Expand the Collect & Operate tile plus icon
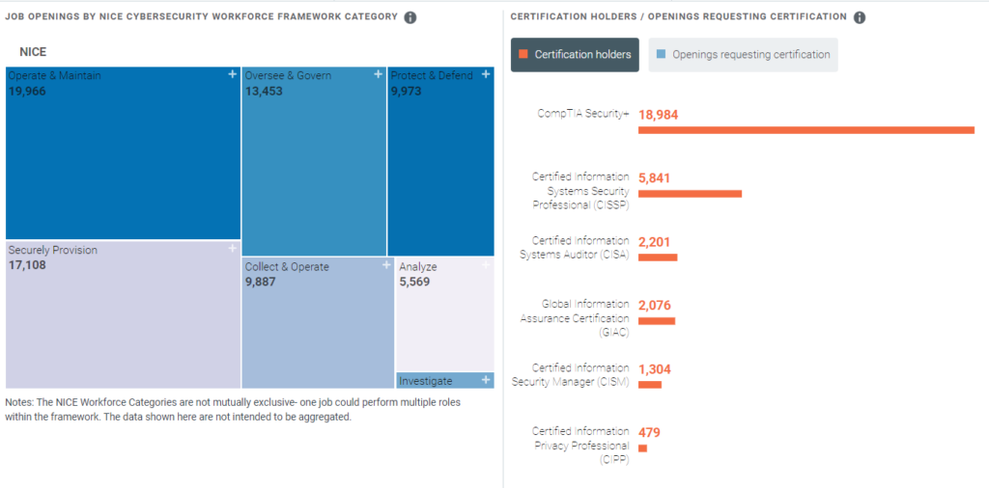 (385, 265)
